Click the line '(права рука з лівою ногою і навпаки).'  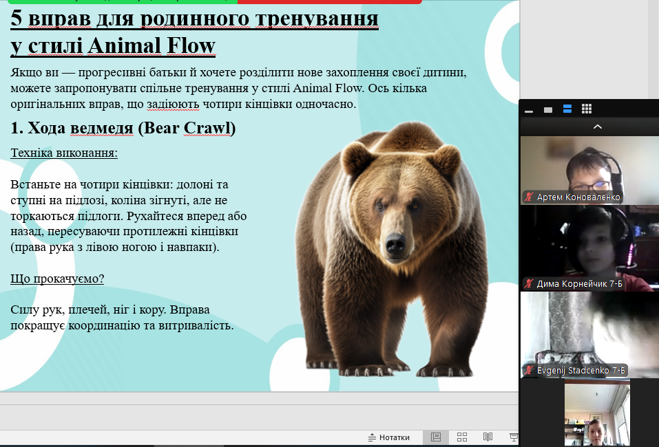115,247
